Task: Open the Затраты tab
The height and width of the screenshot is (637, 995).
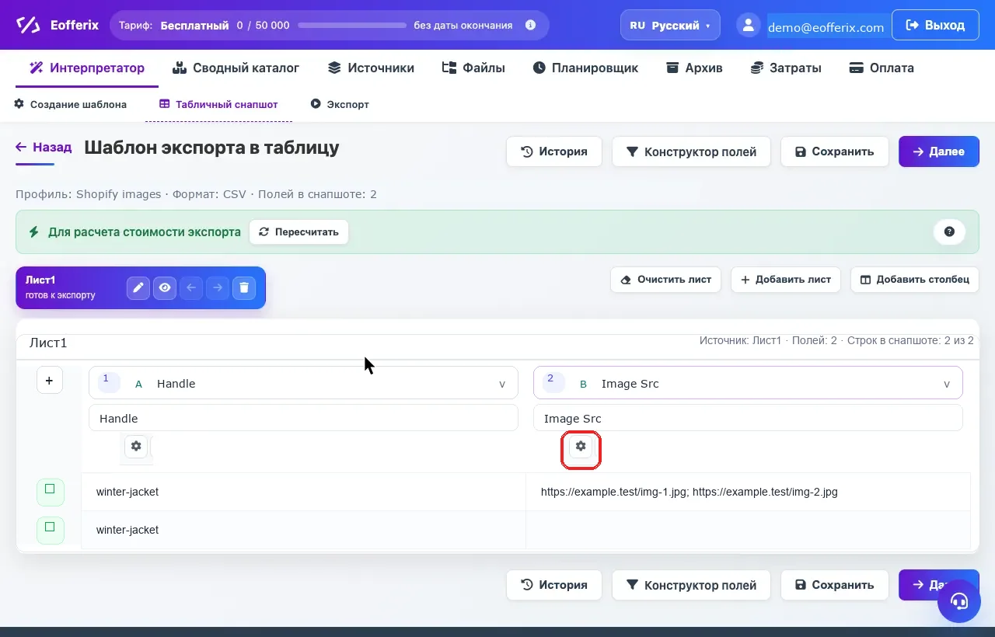Action: tap(785, 68)
